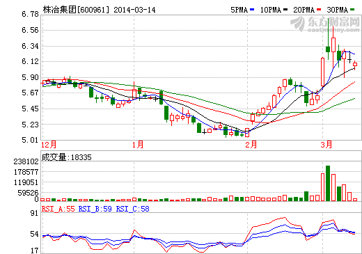Click the 10PMA legend label
Image resolution: width=362 pixels, height=254 pixels.
tap(271, 10)
